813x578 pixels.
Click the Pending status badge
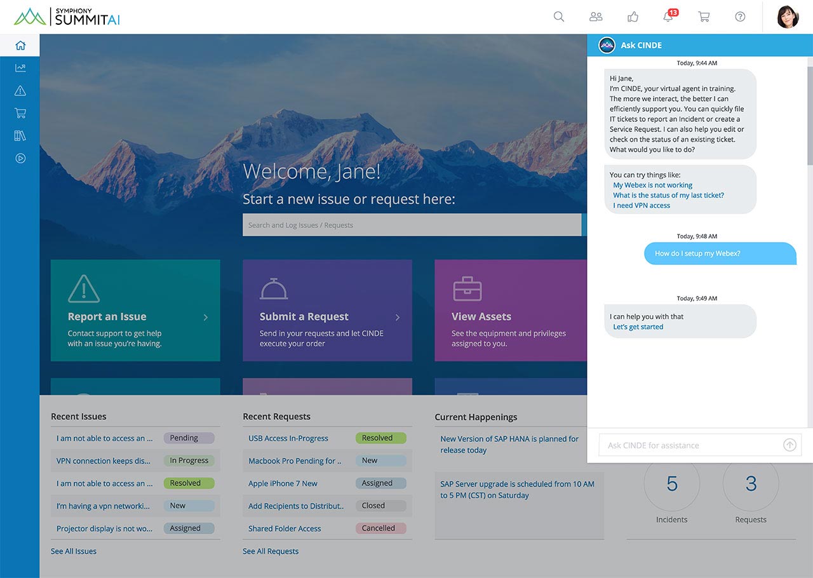click(189, 438)
